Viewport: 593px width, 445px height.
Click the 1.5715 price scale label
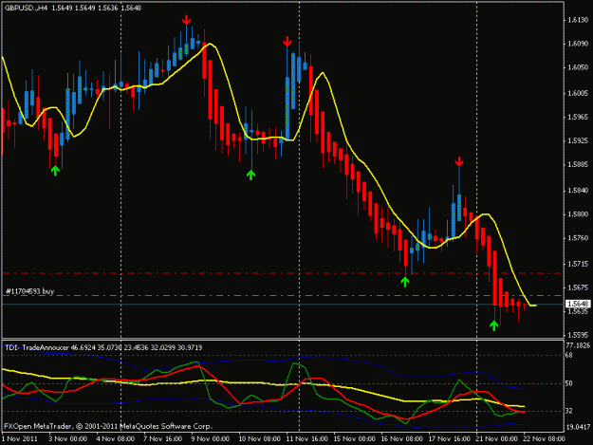578,264
